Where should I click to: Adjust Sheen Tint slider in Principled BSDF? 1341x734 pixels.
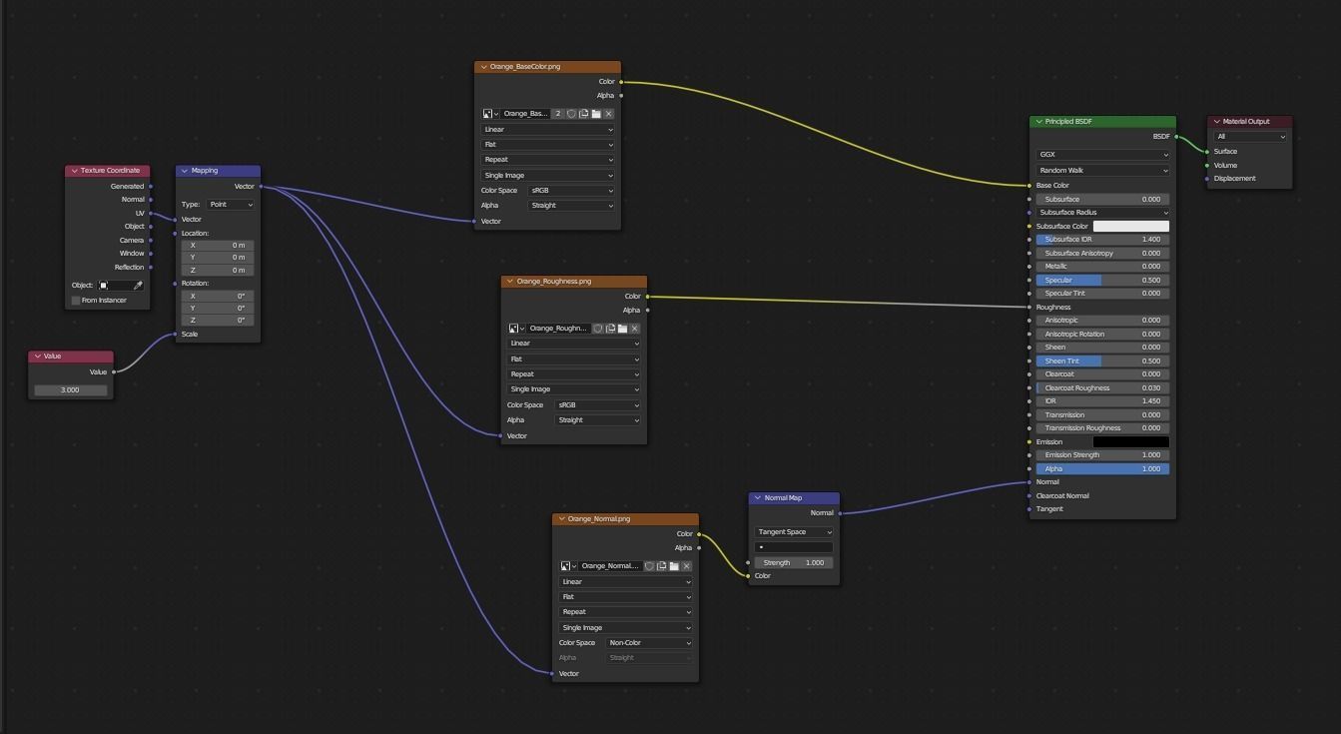(1102, 362)
